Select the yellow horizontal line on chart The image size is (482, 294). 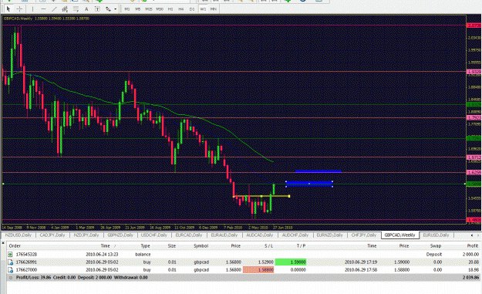point(261,196)
